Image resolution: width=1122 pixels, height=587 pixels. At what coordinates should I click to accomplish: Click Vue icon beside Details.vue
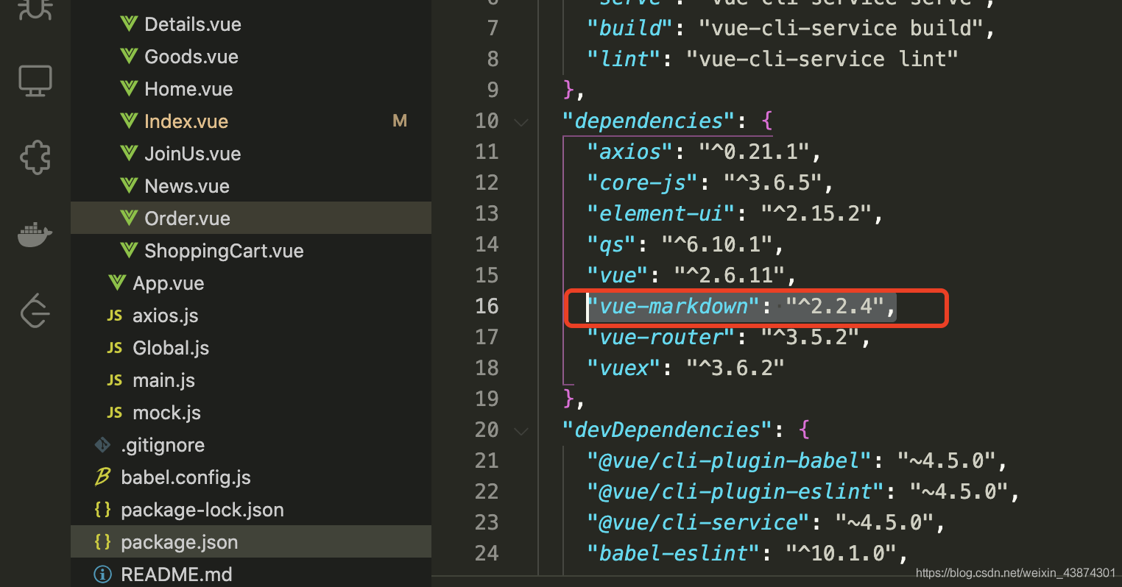129,24
